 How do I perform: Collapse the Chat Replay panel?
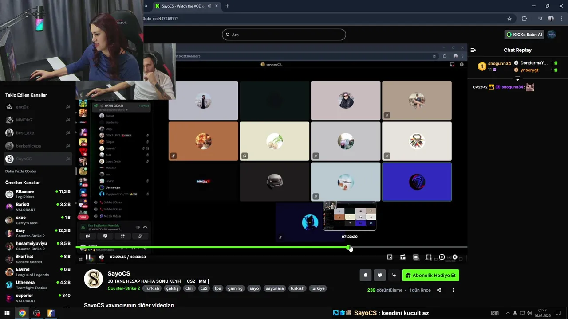pyautogui.click(x=473, y=50)
